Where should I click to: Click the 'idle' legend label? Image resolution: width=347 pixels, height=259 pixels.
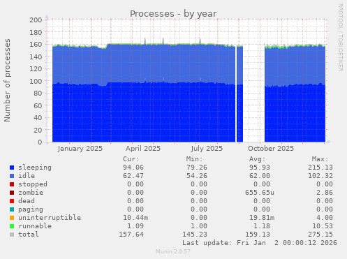[x=27, y=176]
